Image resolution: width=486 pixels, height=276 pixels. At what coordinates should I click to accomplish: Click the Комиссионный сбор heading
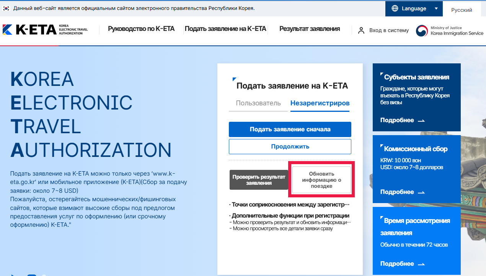[x=416, y=149]
